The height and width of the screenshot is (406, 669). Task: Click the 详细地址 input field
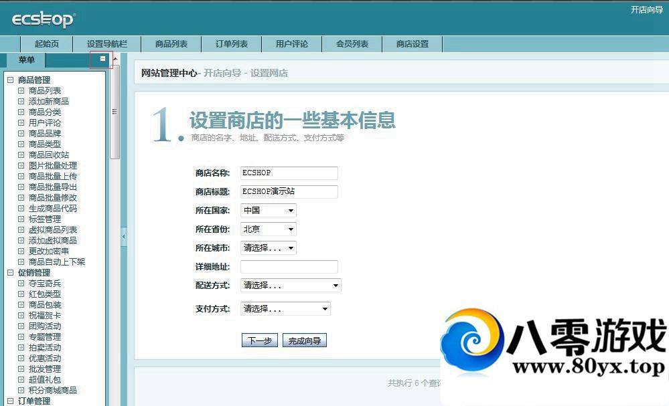(x=289, y=267)
